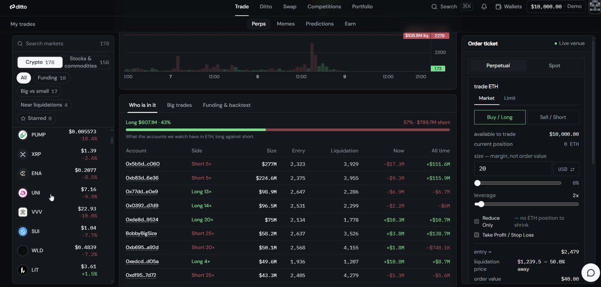Image resolution: width=601 pixels, height=287 pixels.
Task: Click the search magnifier icon in header
Action: click(434, 6)
